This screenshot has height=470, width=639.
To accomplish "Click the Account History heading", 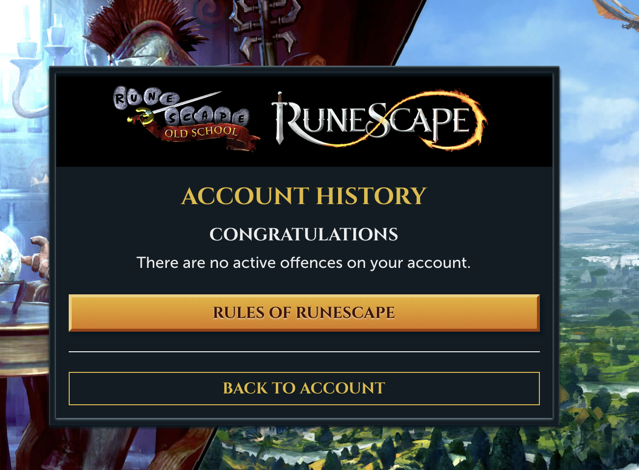I will [304, 196].
